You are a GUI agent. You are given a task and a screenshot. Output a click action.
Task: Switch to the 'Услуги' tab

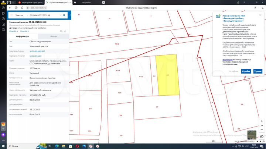pyautogui.click(x=54, y=37)
